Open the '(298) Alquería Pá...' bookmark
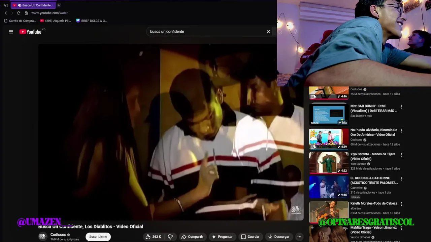Image resolution: width=431 pixels, height=242 pixels. pyautogui.click(x=55, y=21)
